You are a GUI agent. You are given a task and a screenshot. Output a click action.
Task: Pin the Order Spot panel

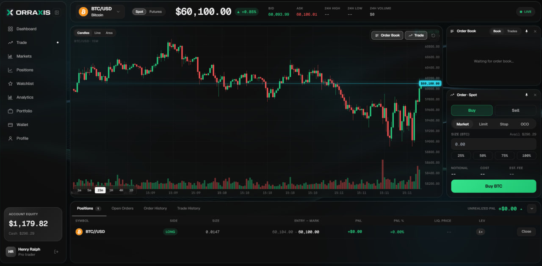tap(526, 95)
